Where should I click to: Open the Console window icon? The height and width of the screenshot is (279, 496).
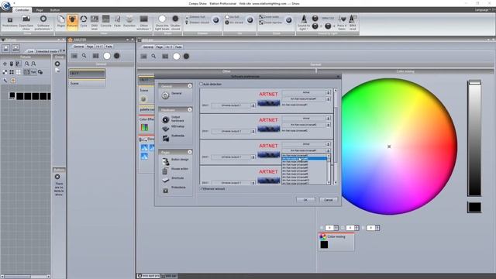[x=105, y=22]
